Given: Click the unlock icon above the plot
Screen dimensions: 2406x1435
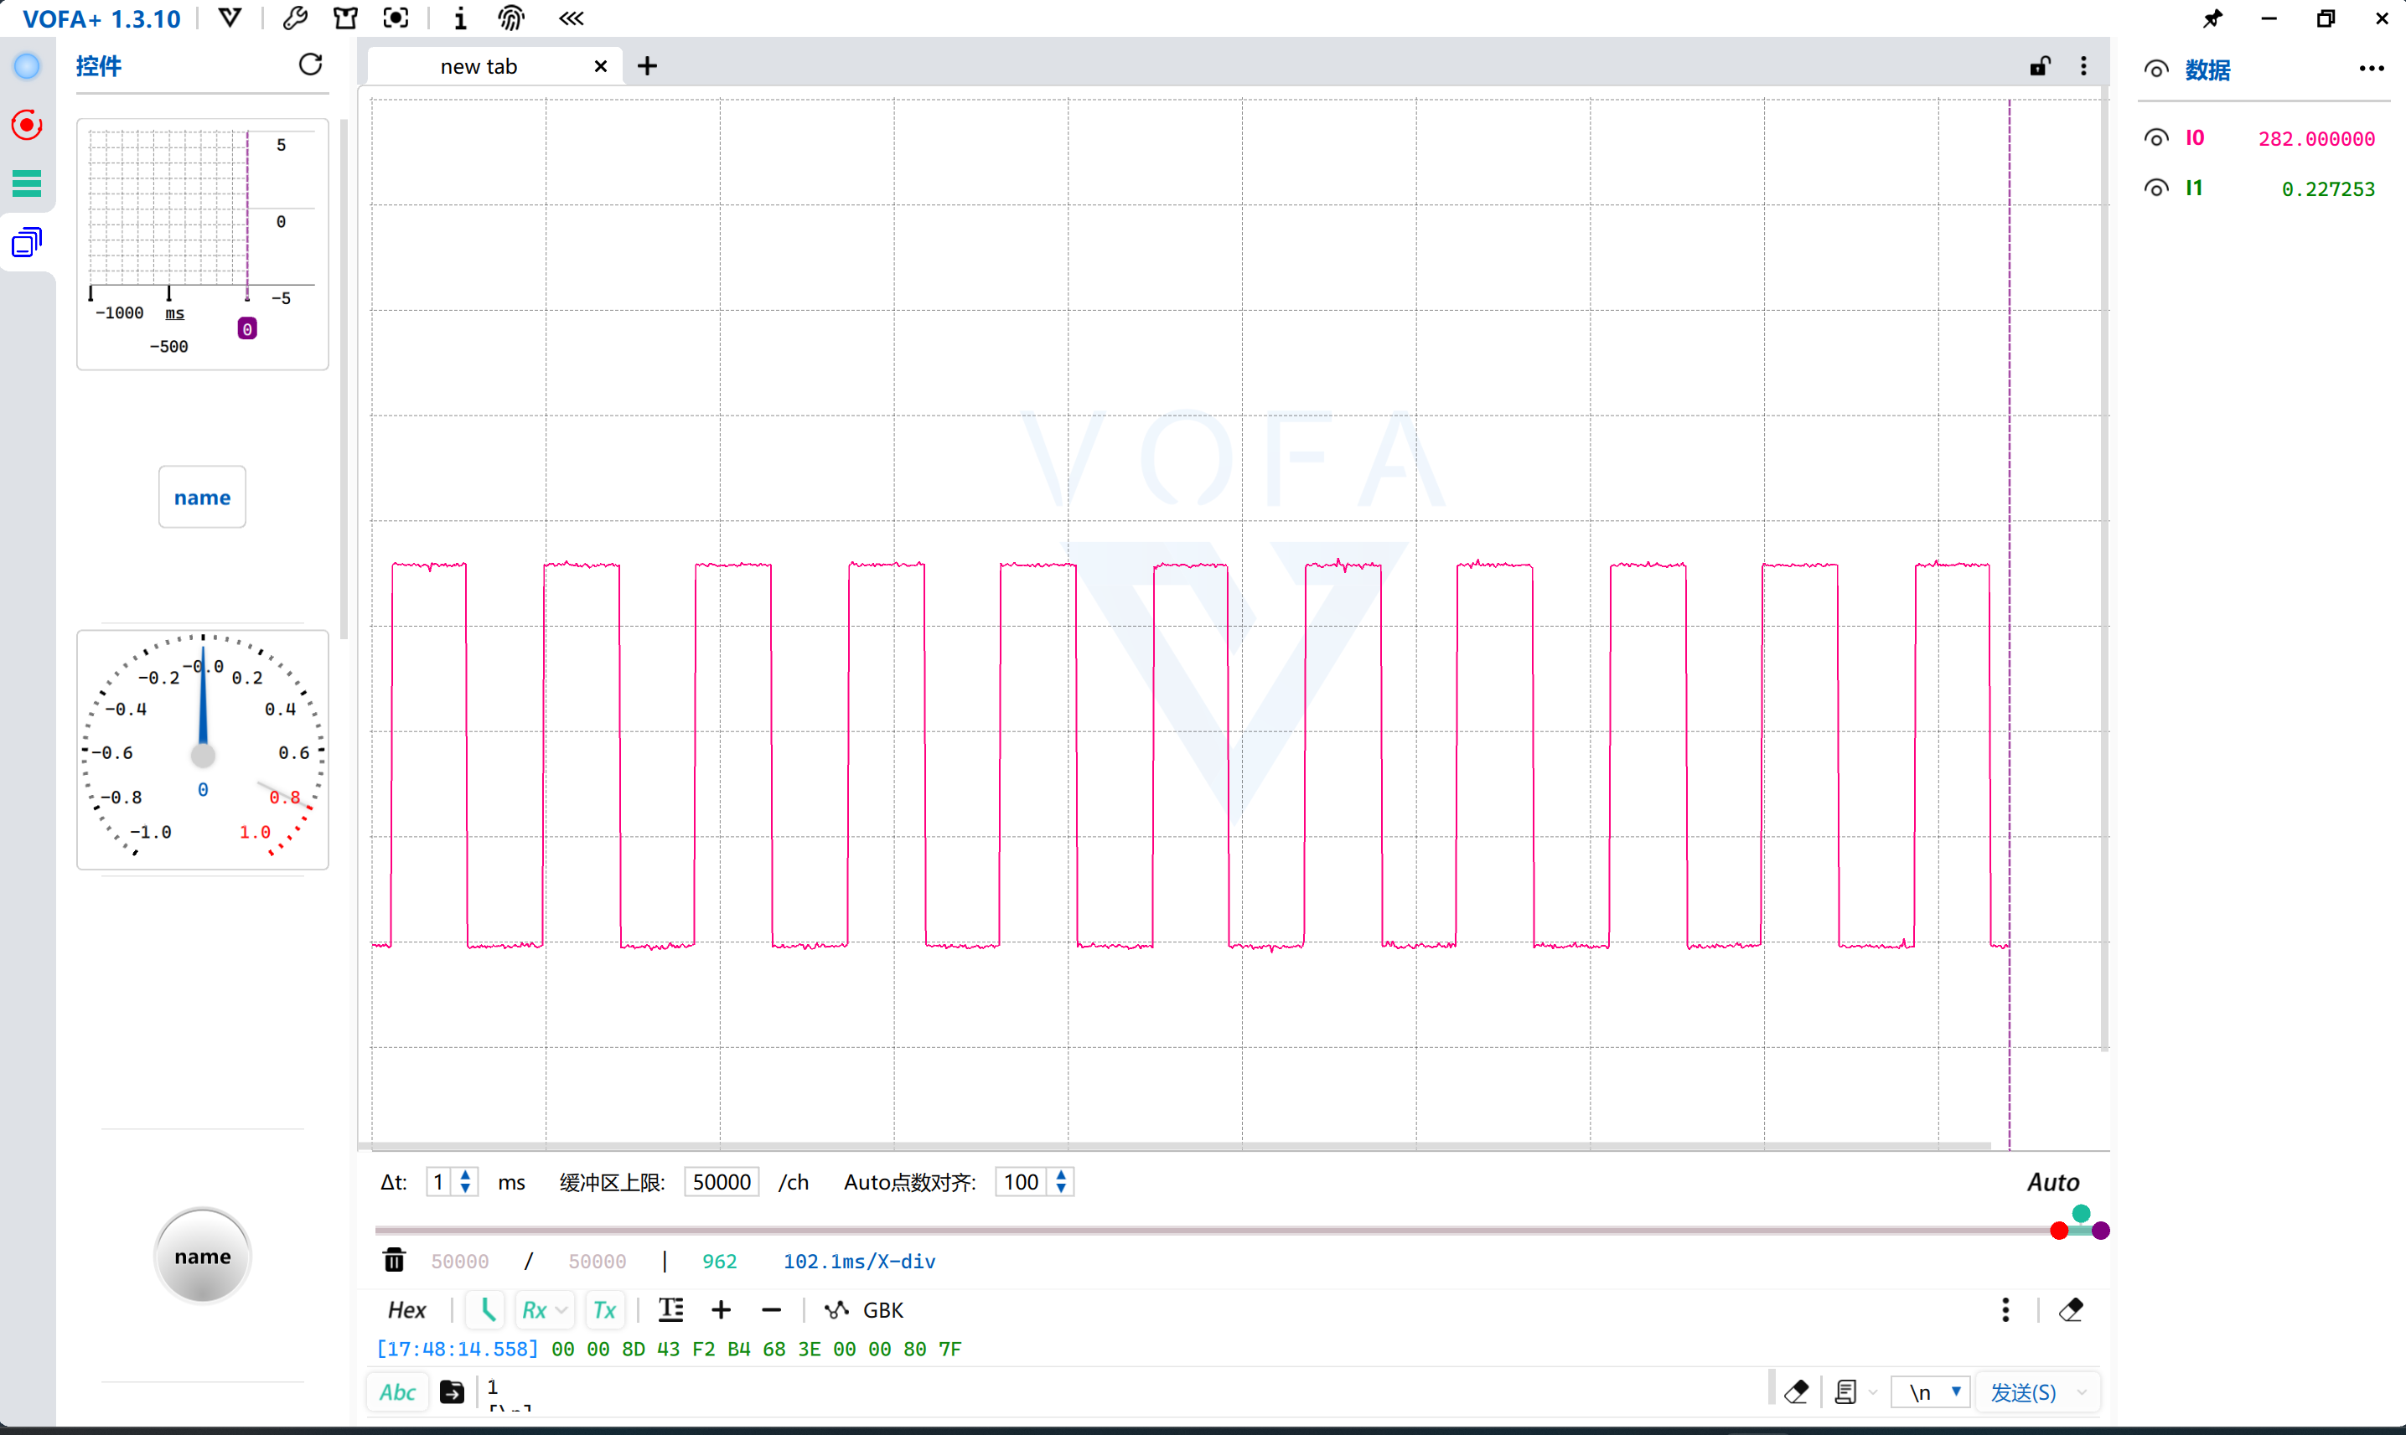Looking at the screenshot, I should tap(2040, 65).
